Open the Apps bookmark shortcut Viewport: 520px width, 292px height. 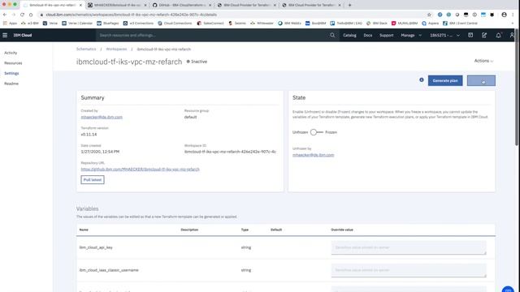(10, 24)
